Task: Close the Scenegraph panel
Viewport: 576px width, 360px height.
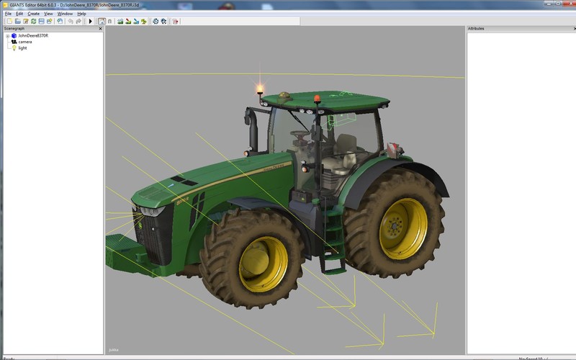Action: 100,29
